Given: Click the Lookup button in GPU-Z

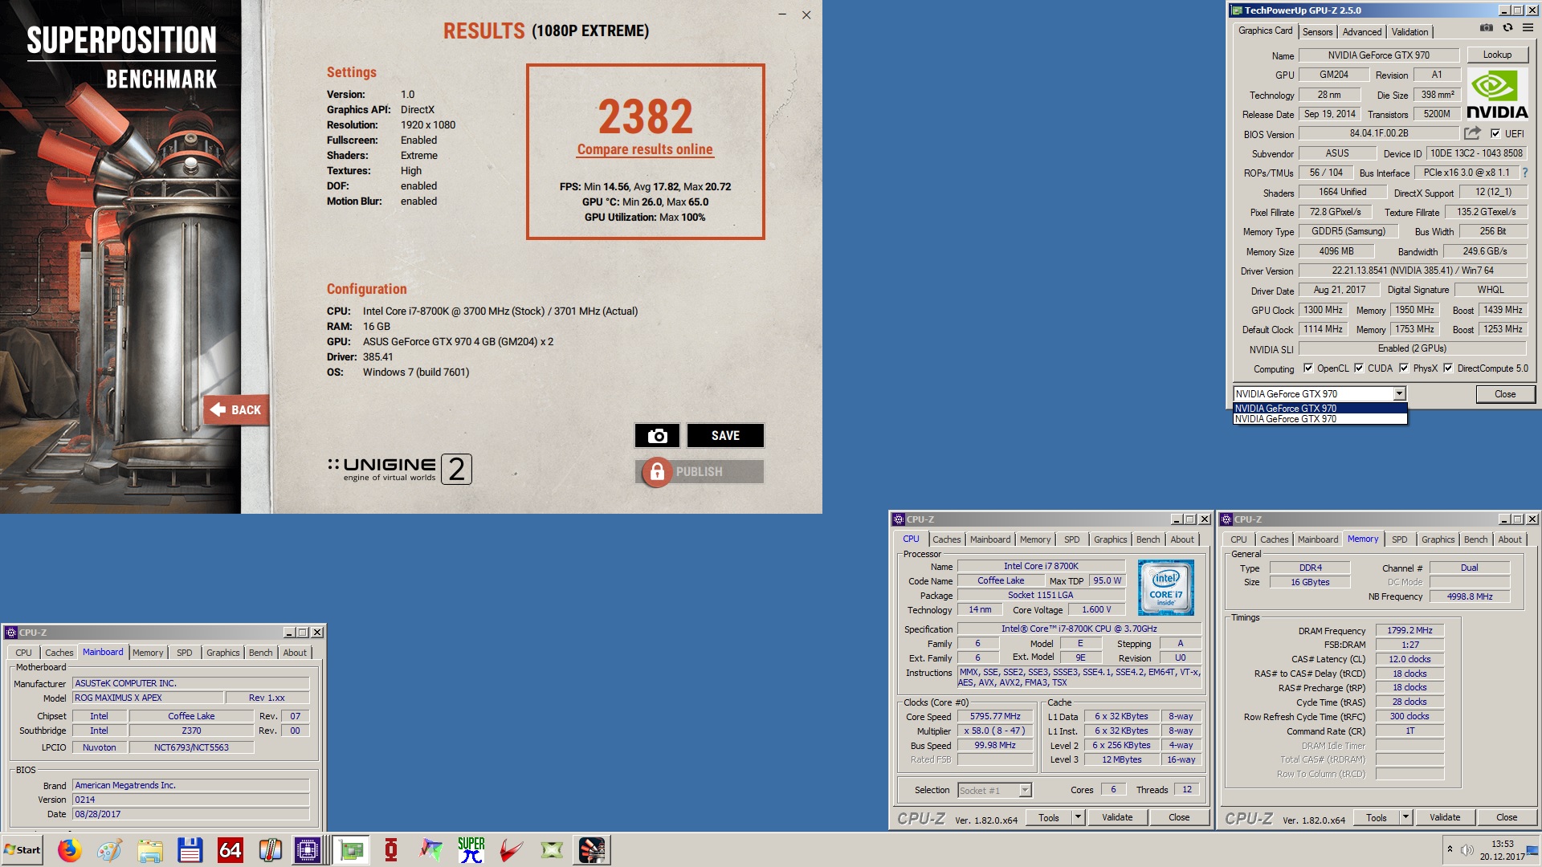Looking at the screenshot, I should click(x=1497, y=55).
